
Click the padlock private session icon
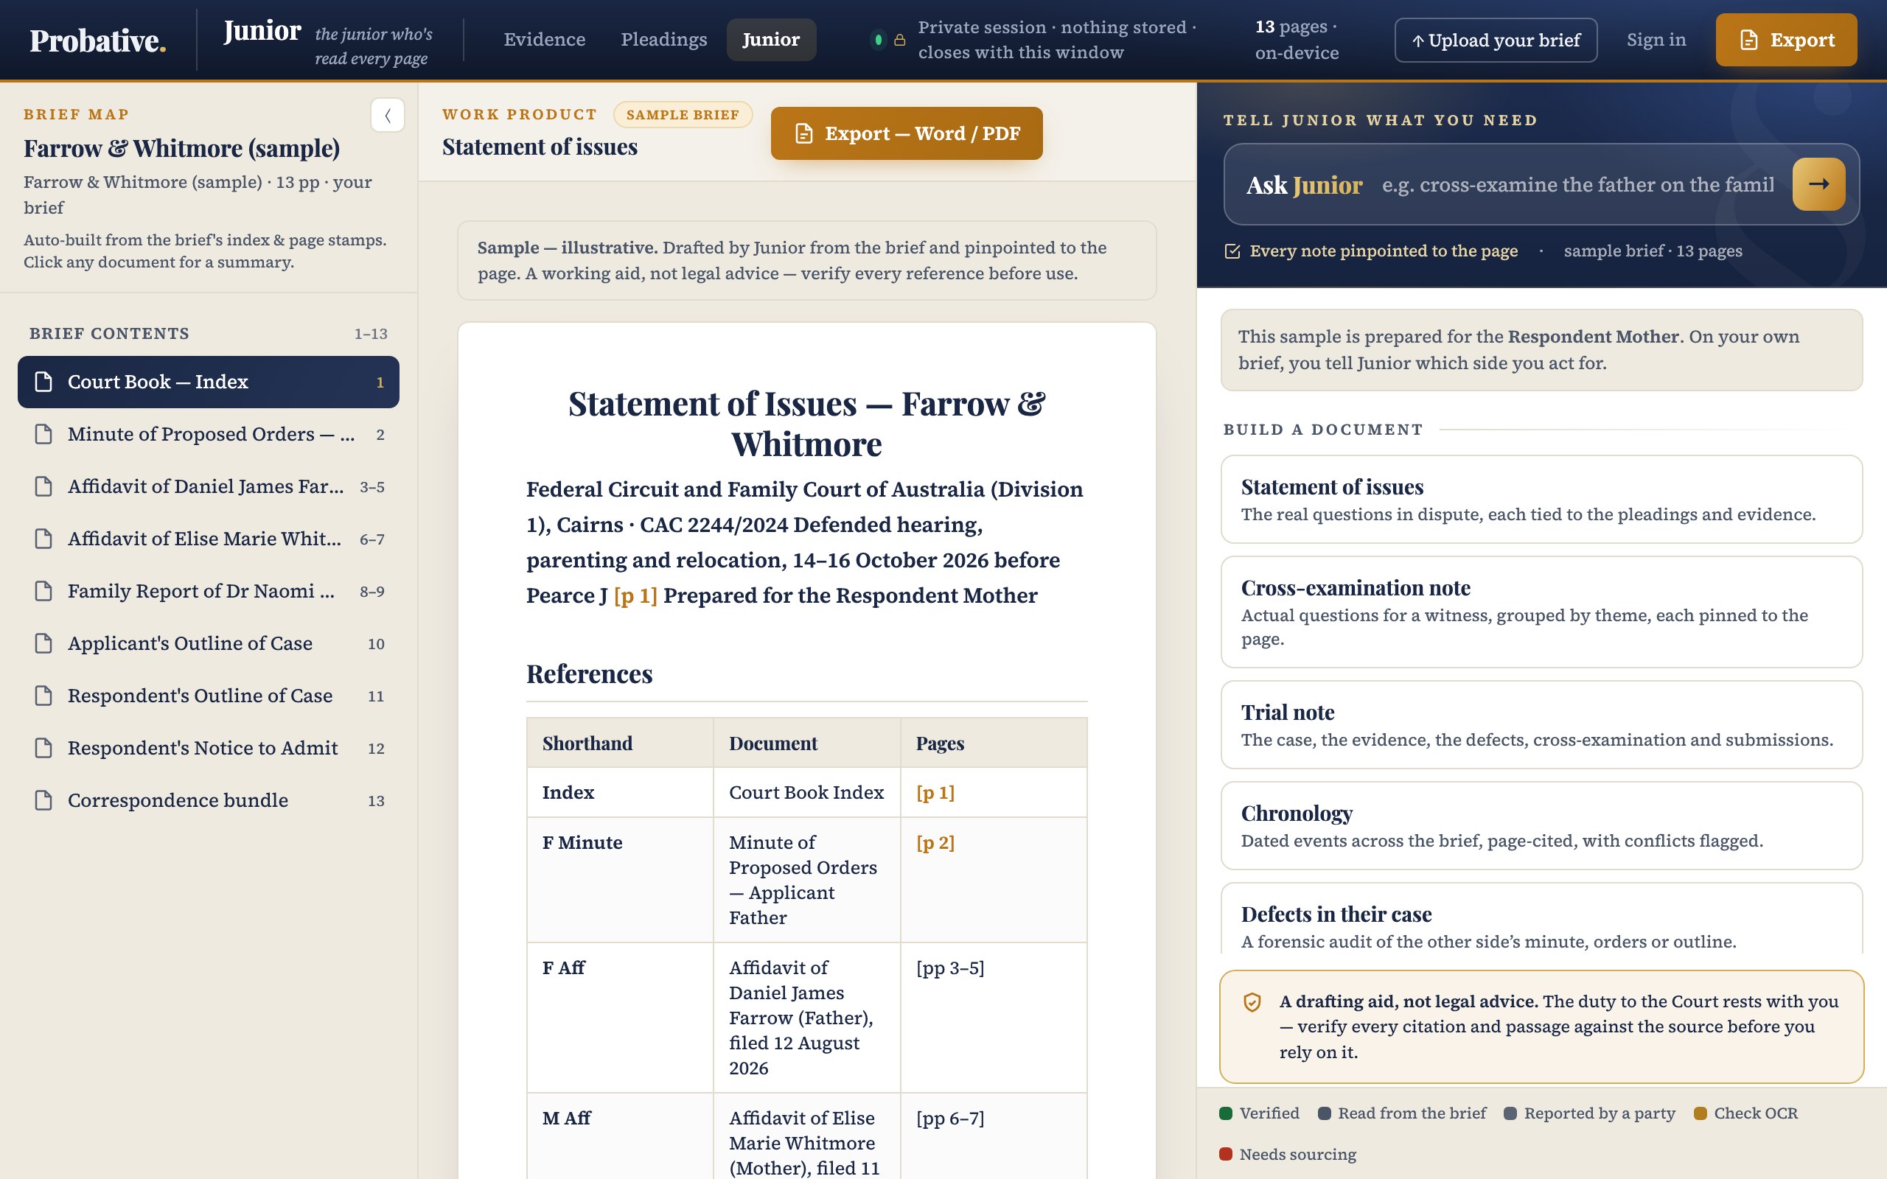(900, 40)
